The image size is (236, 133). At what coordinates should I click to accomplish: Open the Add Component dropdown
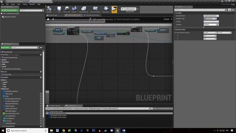[10, 10]
